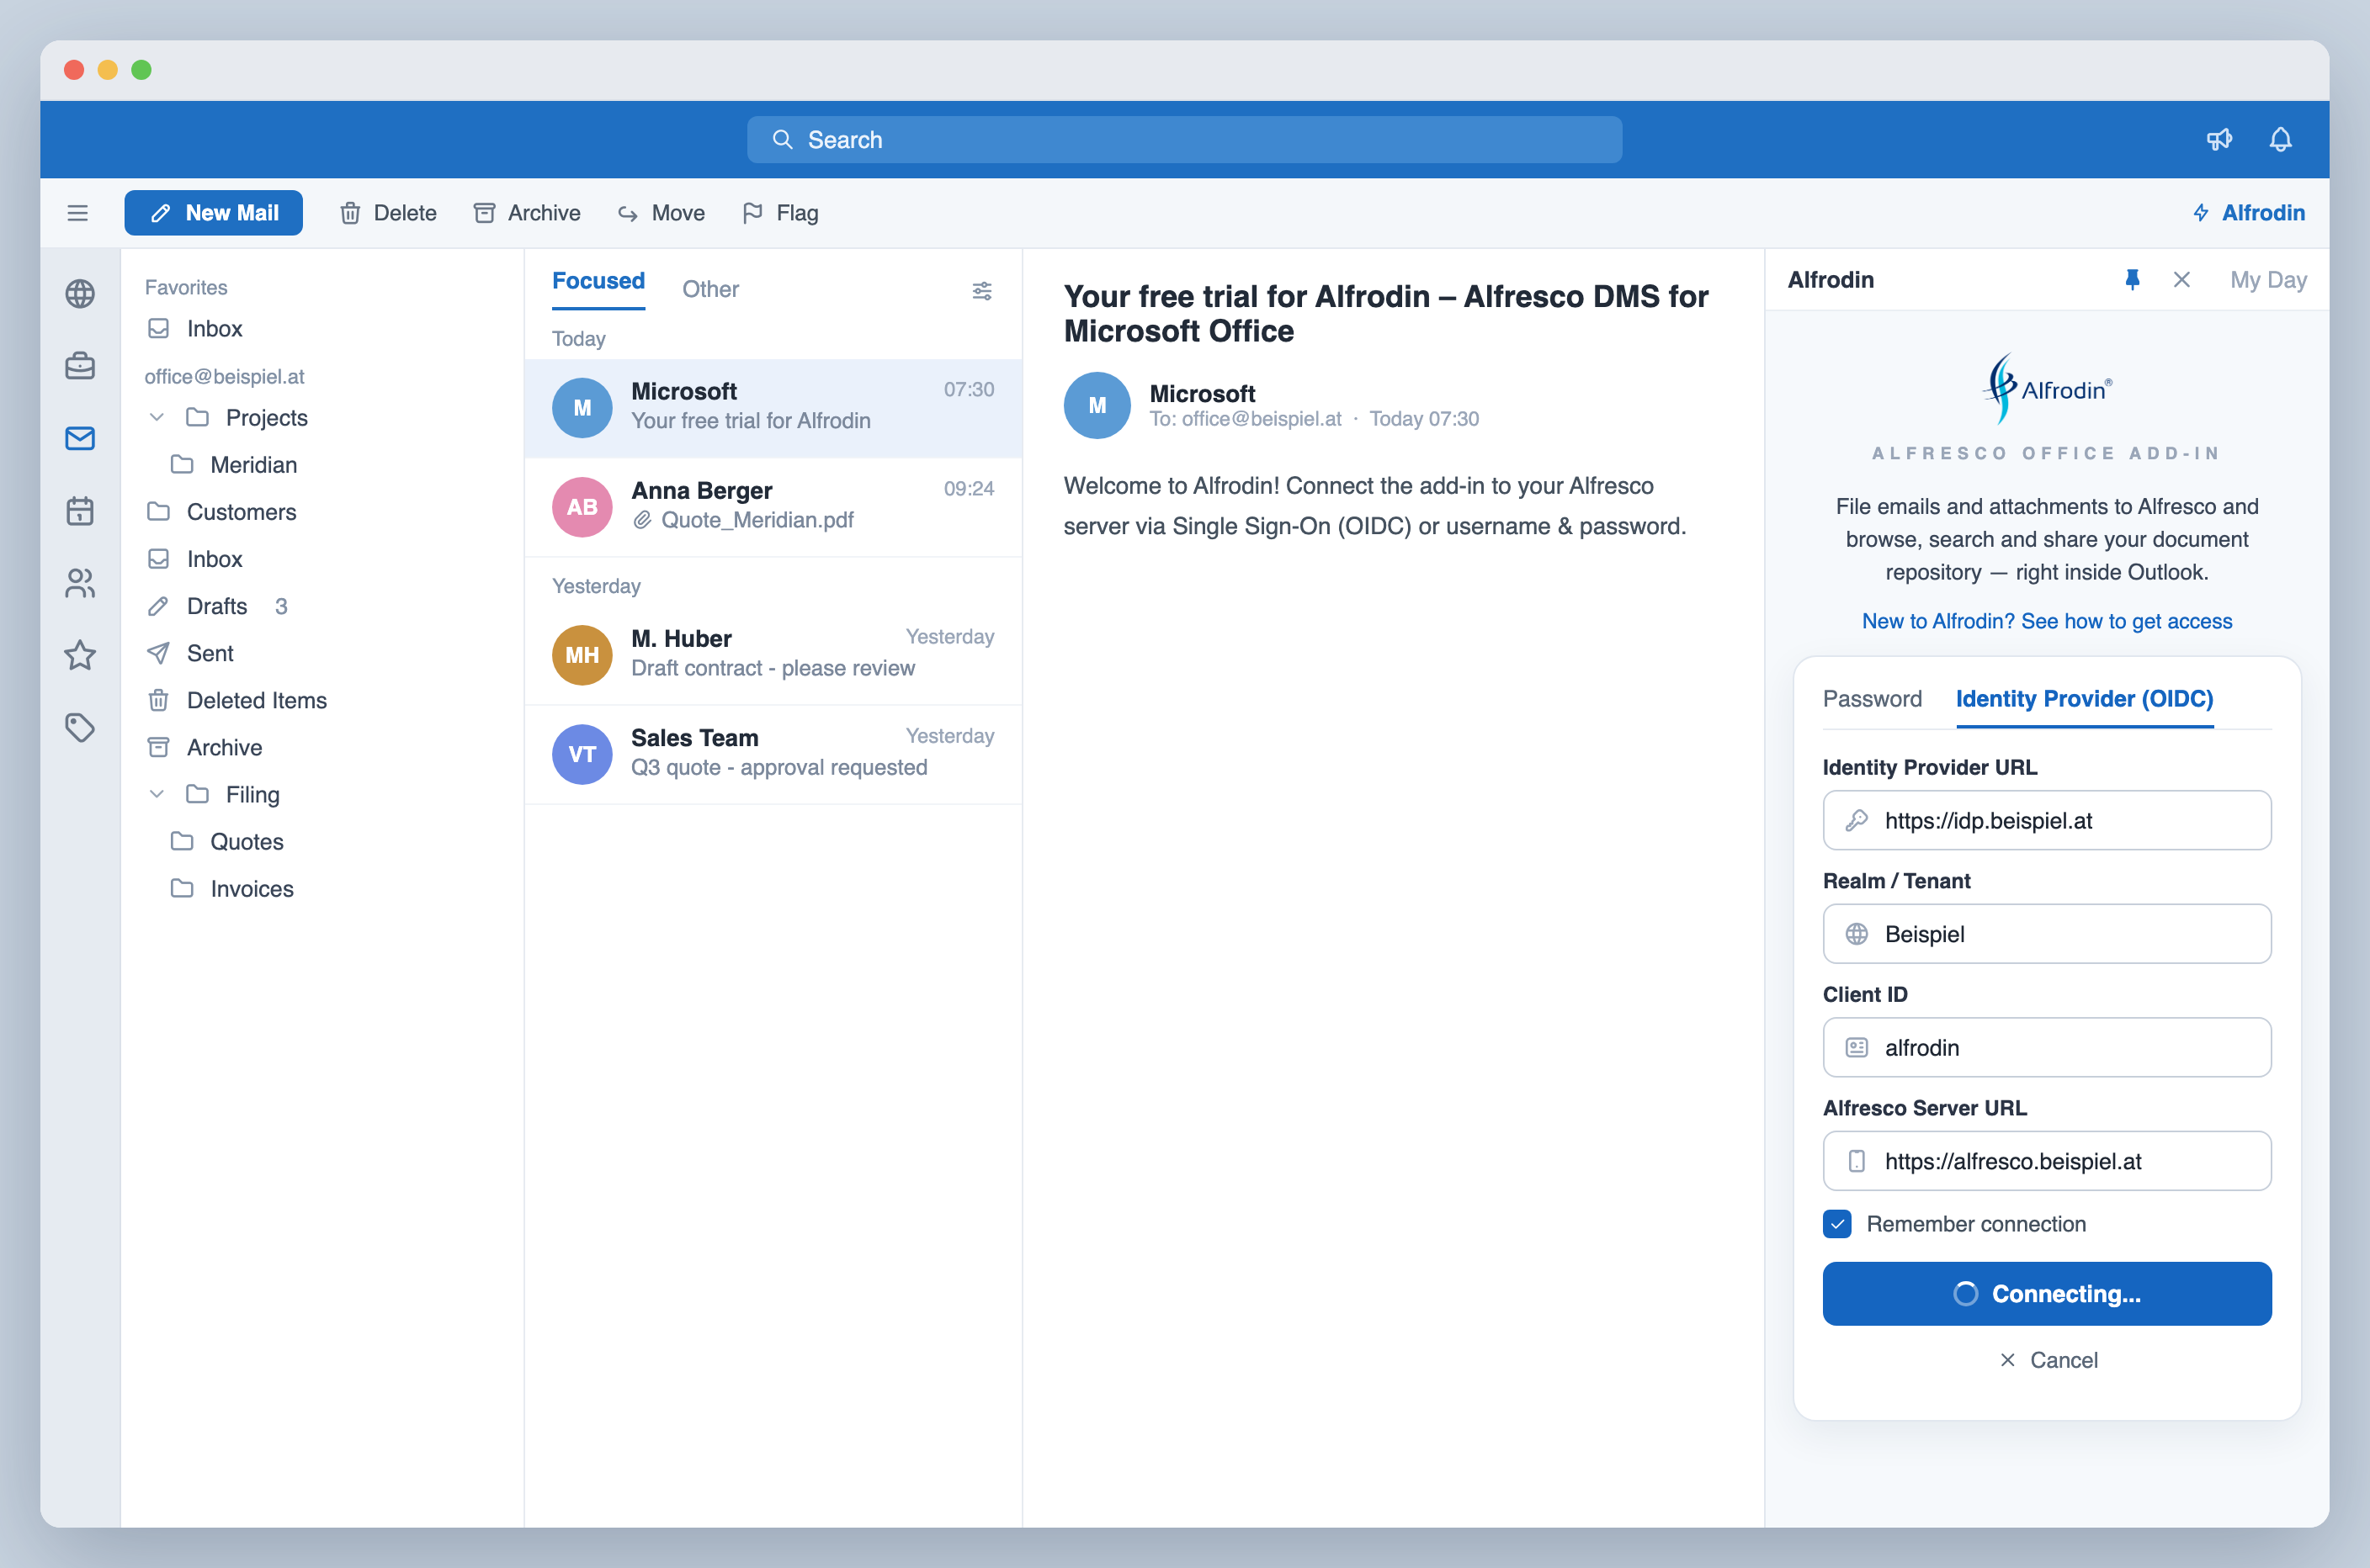This screenshot has height=1568, width=2370.
Task: Click the MH avatar for M. Huber
Action: (x=582, y=655)
